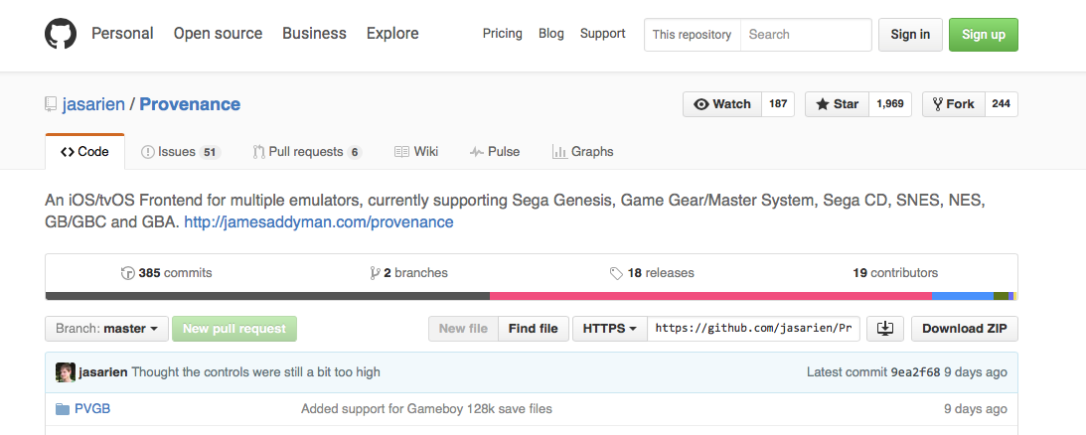Click the branches icon next to 2 branches
The image size is (1086, 435).
[376, 273]
